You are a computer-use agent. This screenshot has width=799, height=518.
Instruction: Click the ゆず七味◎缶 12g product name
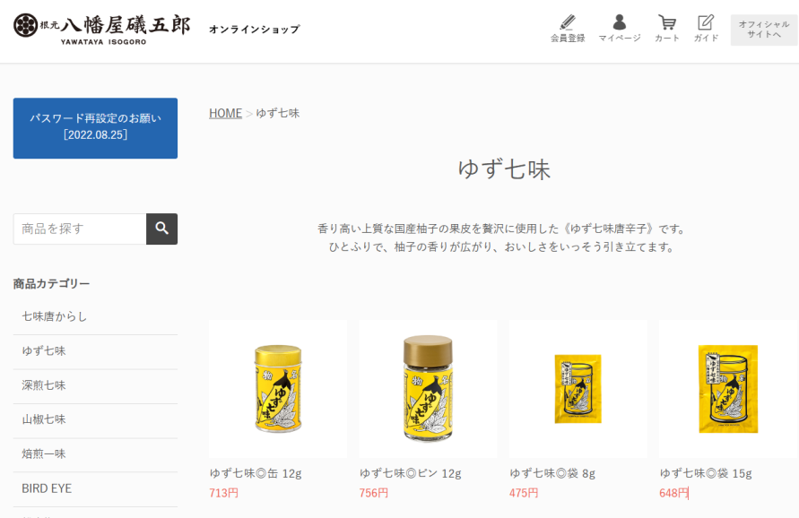pos(256,473)
